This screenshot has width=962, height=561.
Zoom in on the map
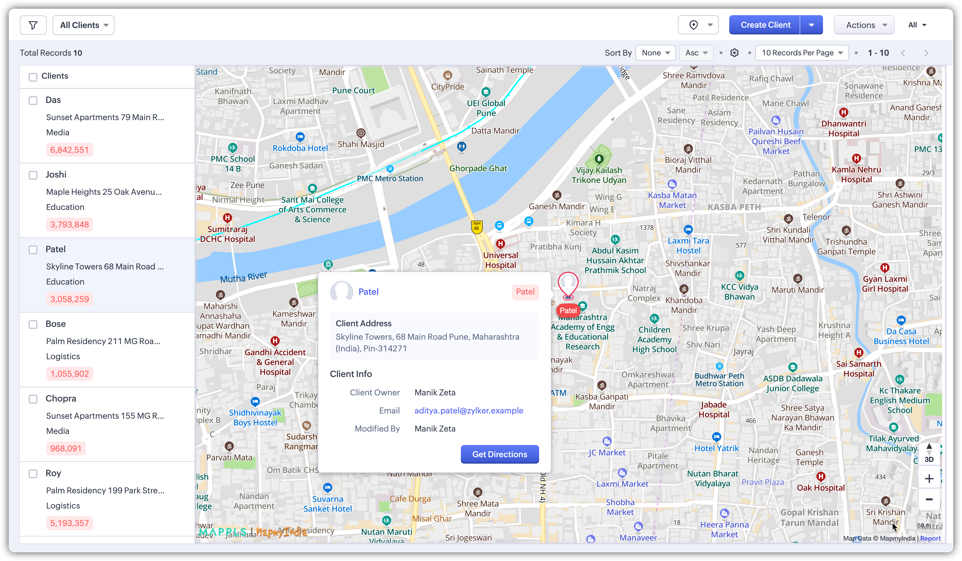click(929, 479)
